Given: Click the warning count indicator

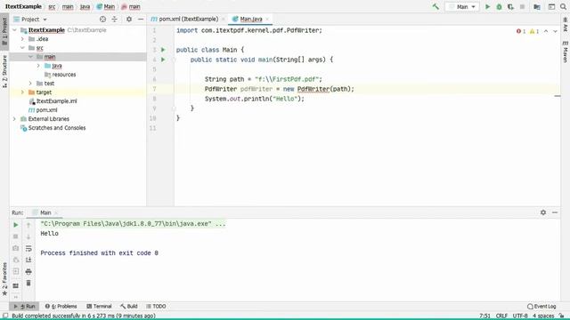Looking at the screenshot, I should tap(534, 31).
